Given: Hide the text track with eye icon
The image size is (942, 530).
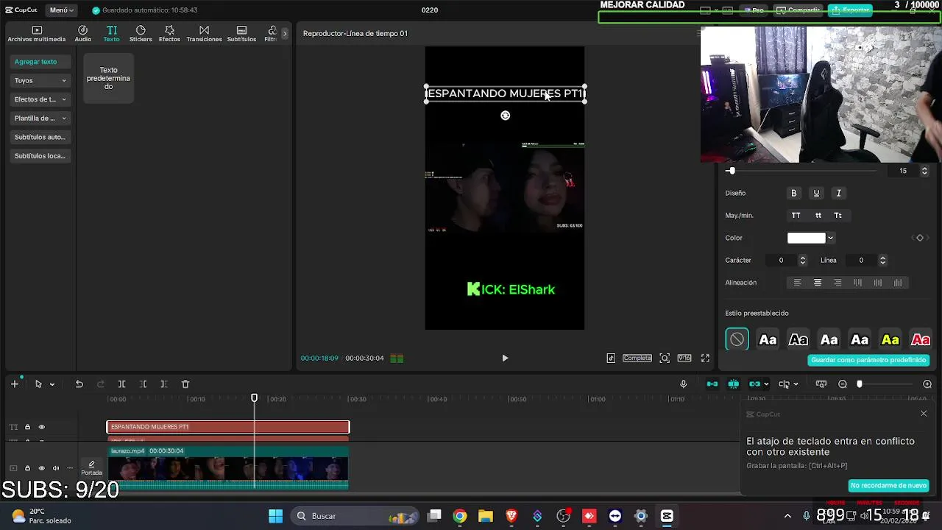Looking at the screenshot, I should click(42, 427).
